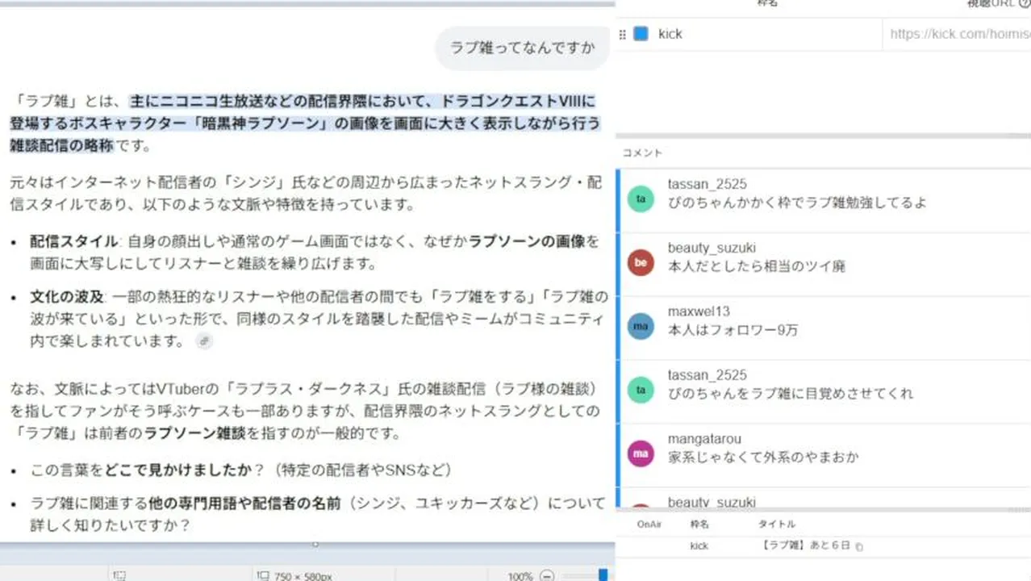Click username tassan_2525 above ラプ雑勉強してるよ
The width and height of the screenshot is (1031, 581).
click(708, 184)
